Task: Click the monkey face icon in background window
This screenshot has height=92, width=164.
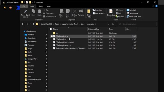Action: coord(11,8)
